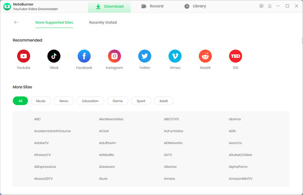Go back using the left arrow
The height and width of the screenshot is (195, 303).
point(16,22)
